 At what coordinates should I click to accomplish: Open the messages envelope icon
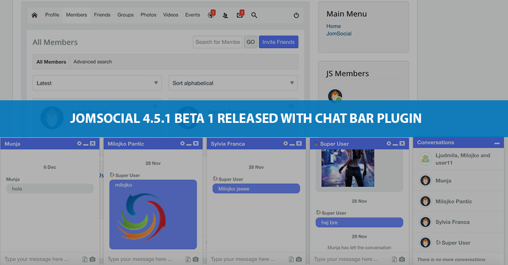pyautogui.click(x=240, y=15)
